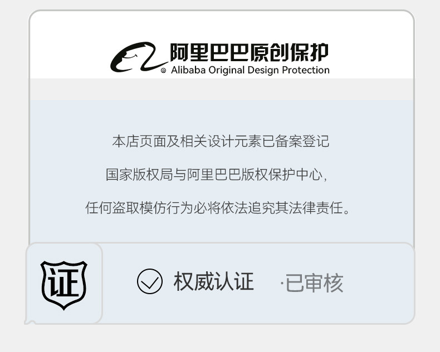Click the line 本店页面及相关设计元素已备案登记
Image resolution: width=440 pixels, height=352 pixels.
[221, 141]
